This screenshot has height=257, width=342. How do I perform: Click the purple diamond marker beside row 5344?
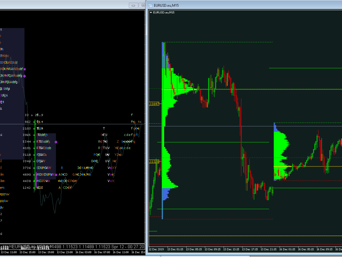tap(56, 142)
